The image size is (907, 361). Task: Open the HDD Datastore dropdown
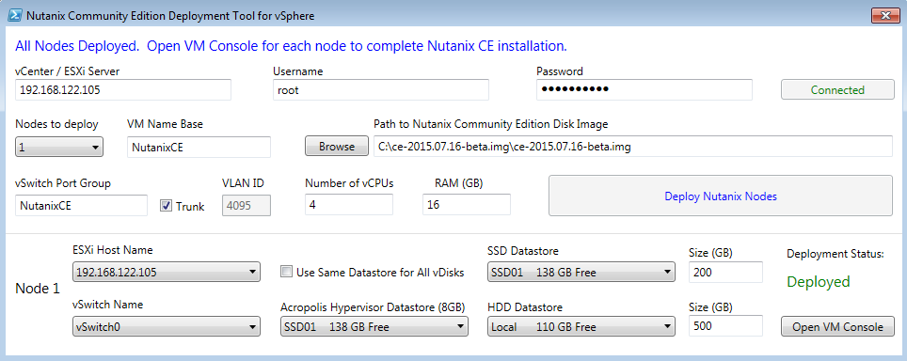coord(581,326)
